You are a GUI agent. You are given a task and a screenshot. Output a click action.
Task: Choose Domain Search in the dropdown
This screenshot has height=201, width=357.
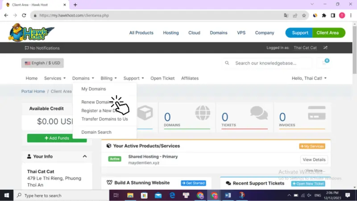(96, 132)
